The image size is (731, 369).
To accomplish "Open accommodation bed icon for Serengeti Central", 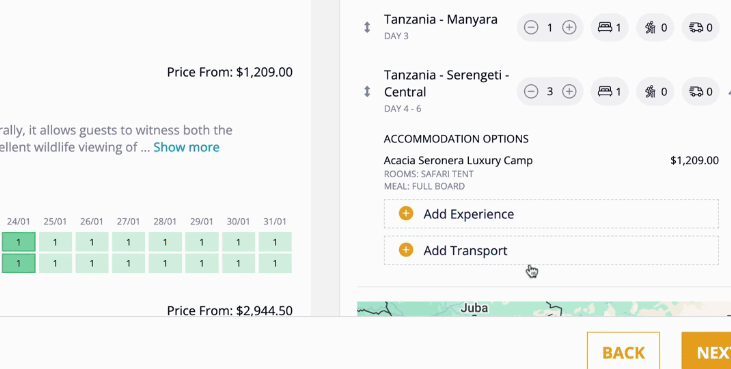I will coord(609,92).
